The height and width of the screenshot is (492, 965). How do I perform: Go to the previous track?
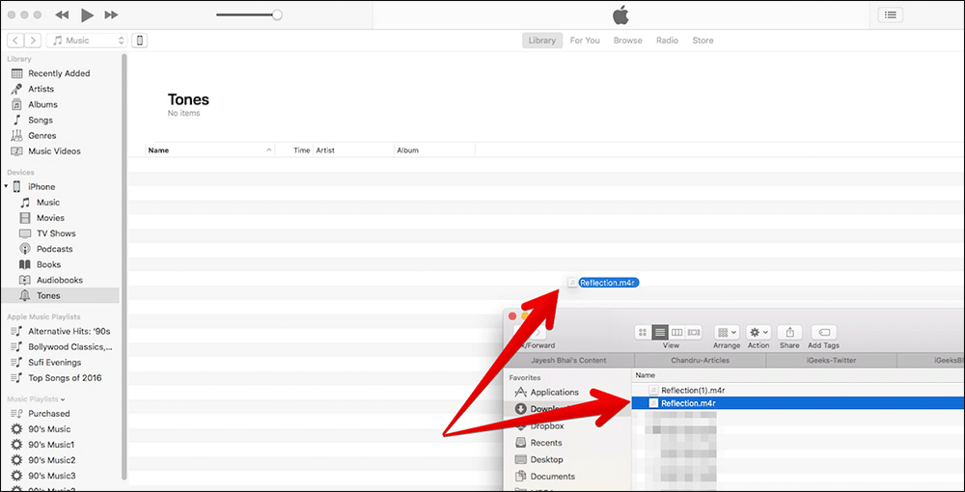click(x=62, y=14)
